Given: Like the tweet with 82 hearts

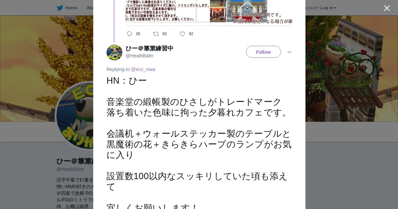Looking at the screenshot, I should [x=182, y=34].
